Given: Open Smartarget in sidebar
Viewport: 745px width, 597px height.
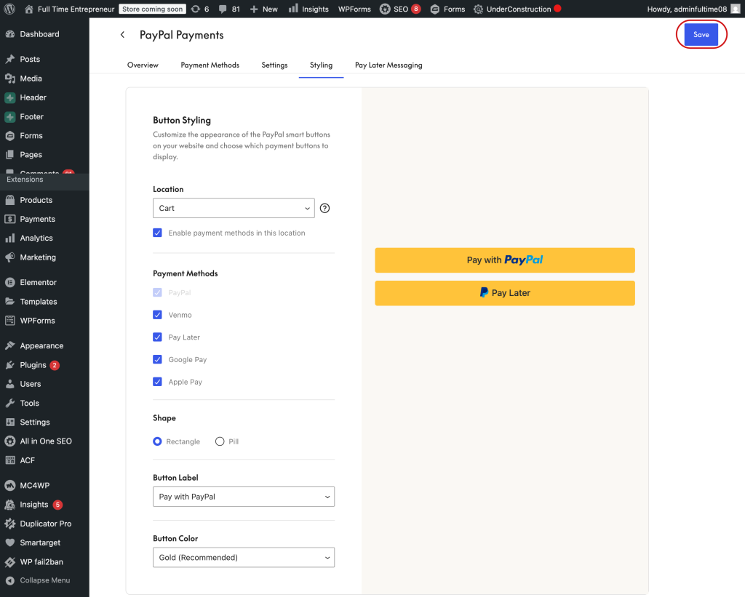Looking at the screenshot, I should tap(40, 542).
